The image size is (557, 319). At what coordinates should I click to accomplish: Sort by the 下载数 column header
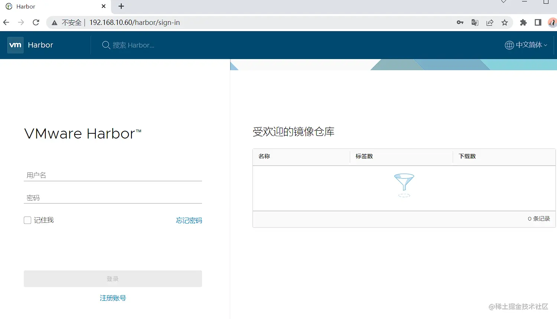(467, 156)
